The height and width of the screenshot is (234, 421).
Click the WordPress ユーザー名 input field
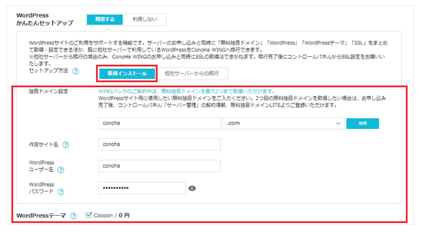click(159, 166)
